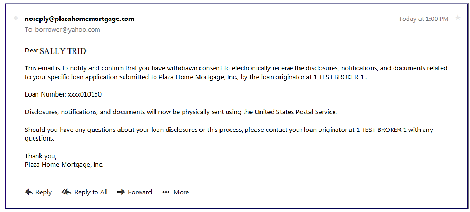The width and height of the screenshot is (470, 212).
Task: Click the Reply text label
Action: point(44,192)
